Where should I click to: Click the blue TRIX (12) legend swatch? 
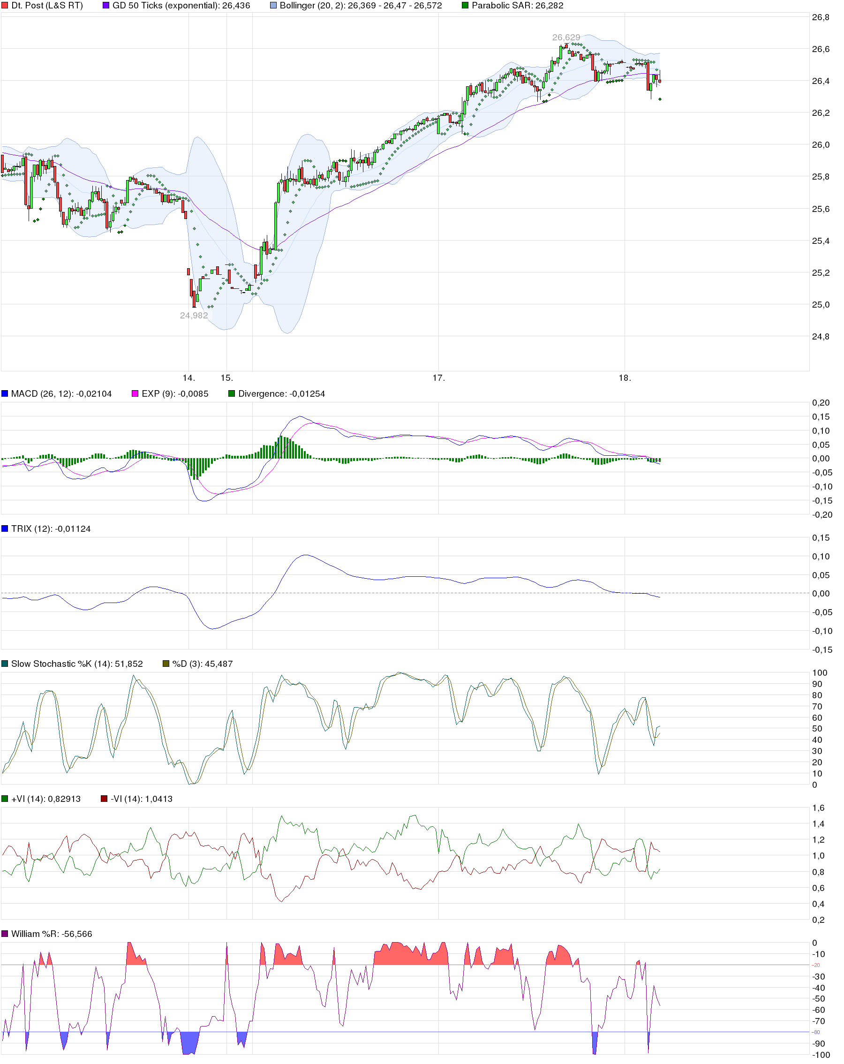(x=5, y=528)
